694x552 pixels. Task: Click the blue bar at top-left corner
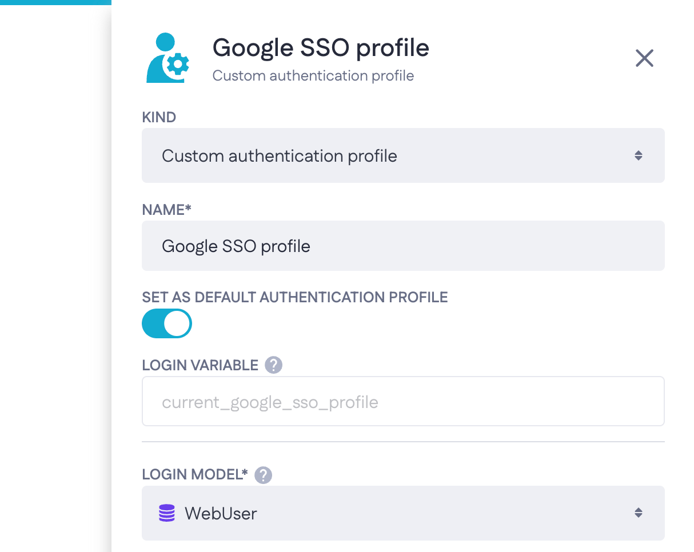point(55,2)
